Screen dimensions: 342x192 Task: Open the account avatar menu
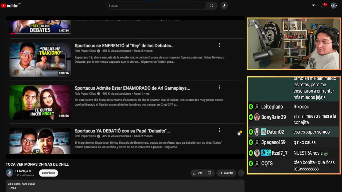[334, 6]
